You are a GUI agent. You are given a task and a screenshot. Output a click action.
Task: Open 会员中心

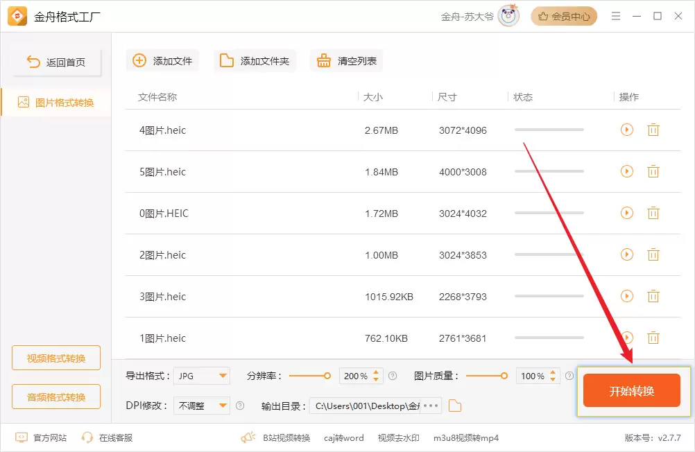point(564,17)
